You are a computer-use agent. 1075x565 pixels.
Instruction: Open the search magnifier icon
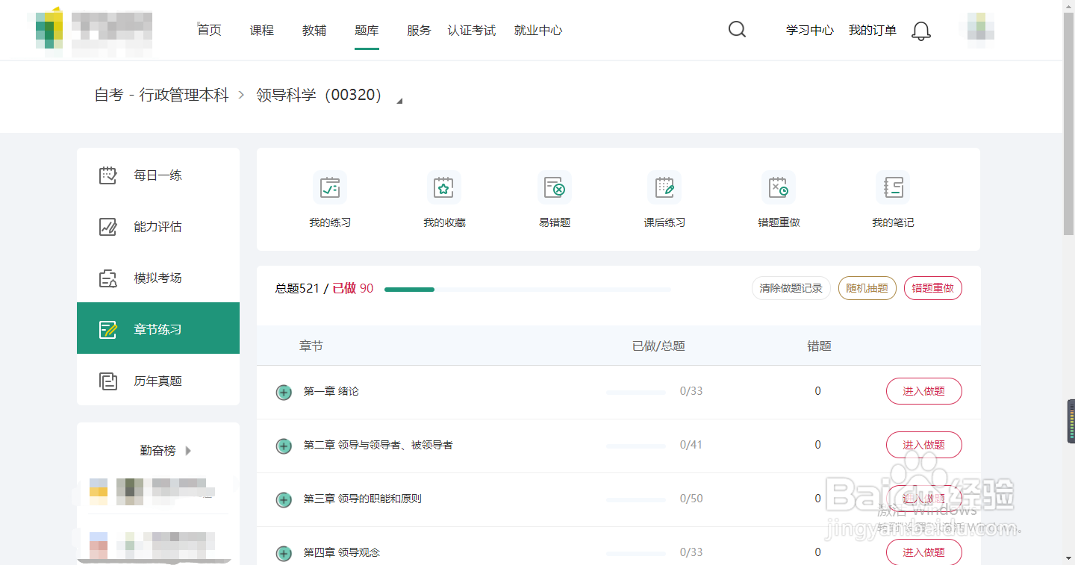(737, 30)
